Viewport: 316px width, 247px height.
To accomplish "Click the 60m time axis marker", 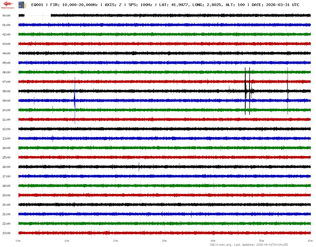I will point(310,241).
